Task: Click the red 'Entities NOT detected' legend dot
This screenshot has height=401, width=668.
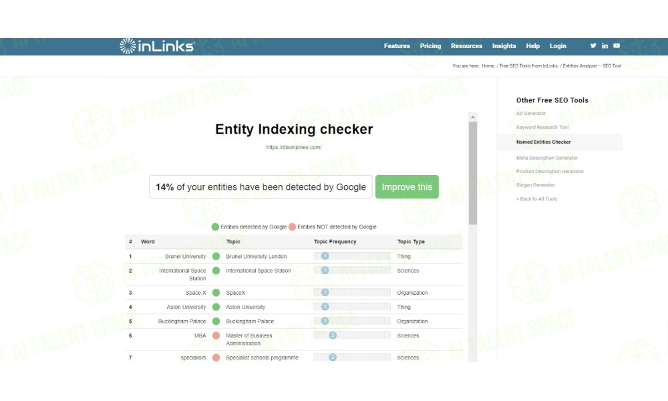Action: [293, 227]
